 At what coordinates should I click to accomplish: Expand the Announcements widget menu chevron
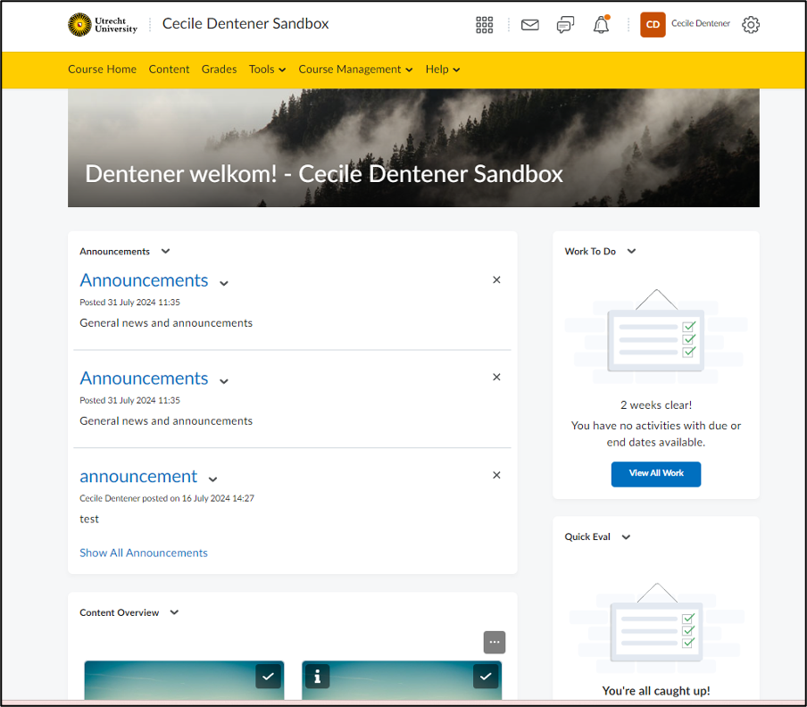(165, 251)
